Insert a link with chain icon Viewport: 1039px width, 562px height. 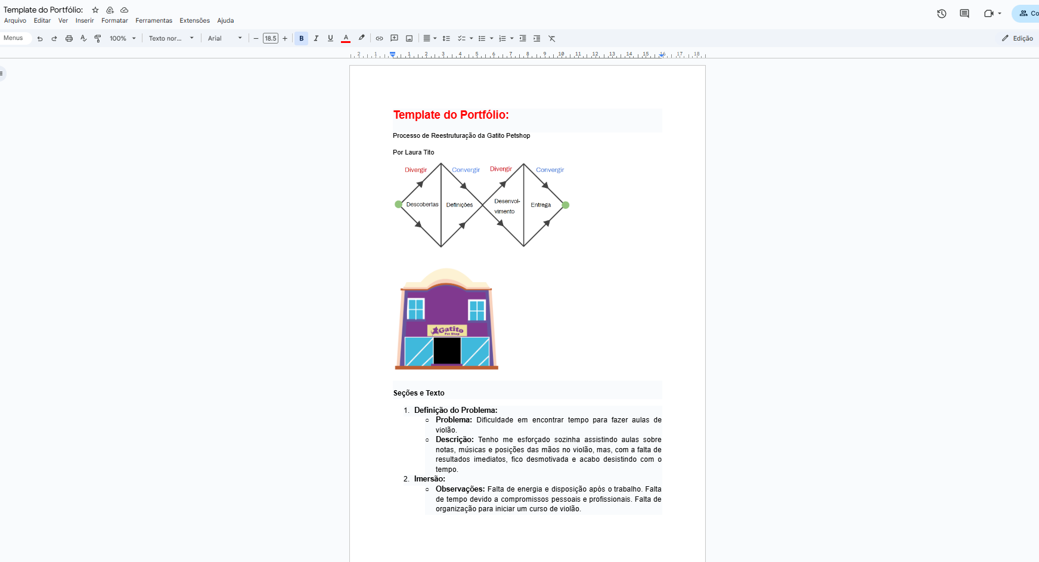coord(379,38)
